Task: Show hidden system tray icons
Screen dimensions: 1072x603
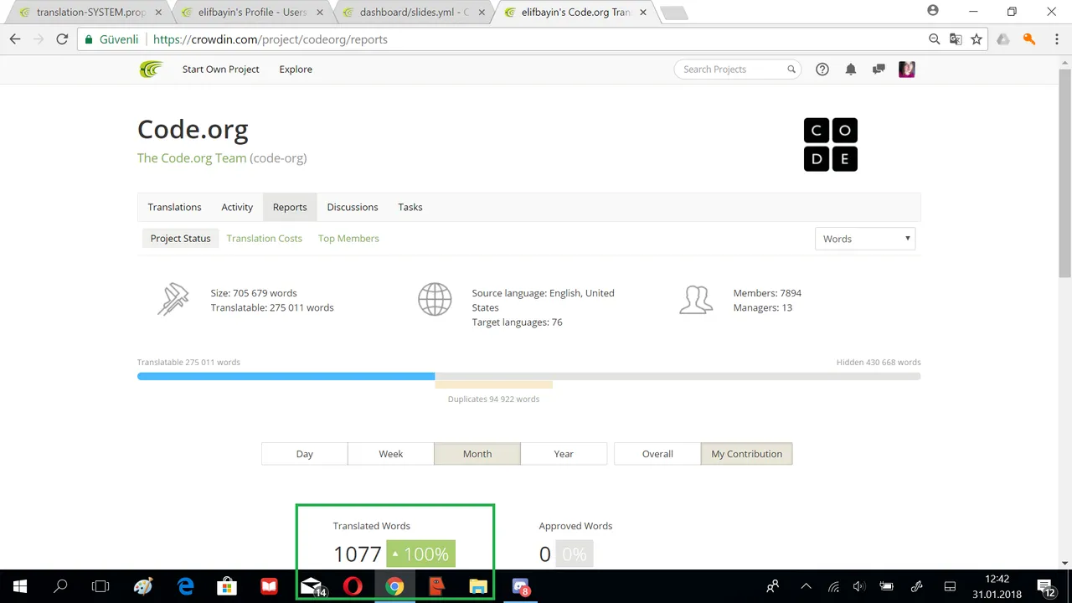Action: point(806,586)
